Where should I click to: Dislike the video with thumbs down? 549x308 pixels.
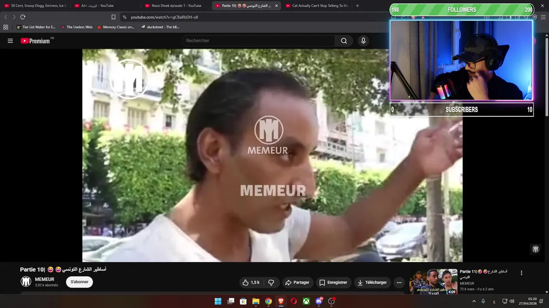tap(271, 282)
